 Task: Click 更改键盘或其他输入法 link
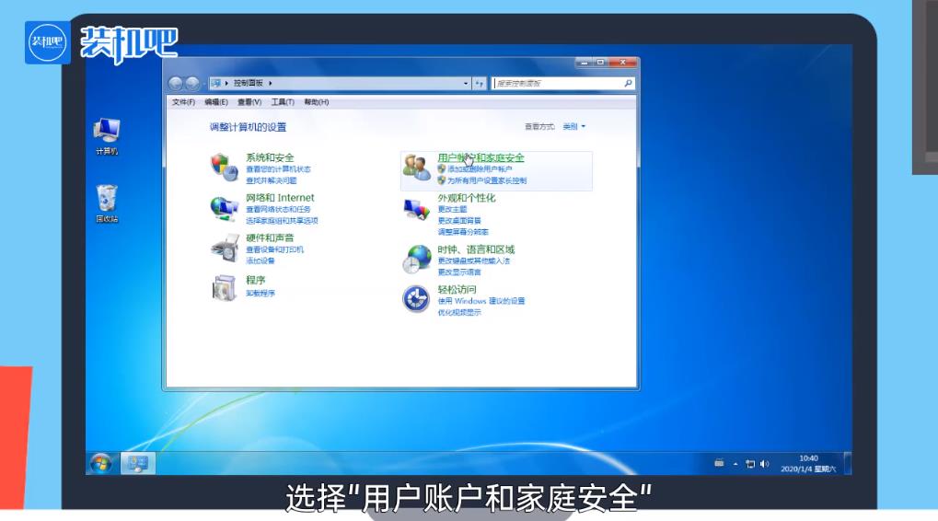pos(474,260)
